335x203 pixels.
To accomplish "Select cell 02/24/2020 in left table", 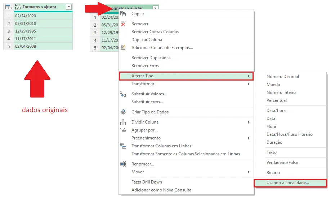I will pyautogui.click(x=43, y=16).
